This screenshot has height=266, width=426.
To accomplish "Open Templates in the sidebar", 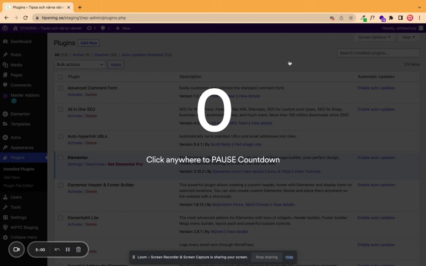I will [20, 124].
